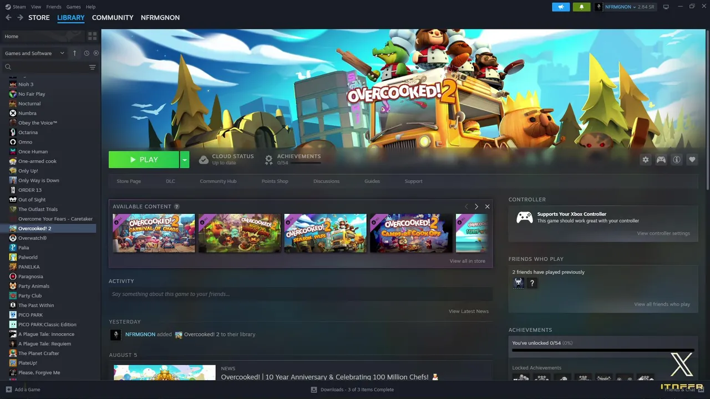Focus the library search field
Screen dimensions: 710x399
(x=45, y=67)
